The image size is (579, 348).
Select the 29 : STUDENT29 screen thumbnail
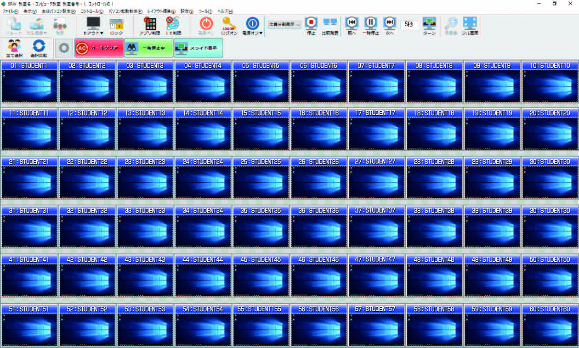coord(492,182)
